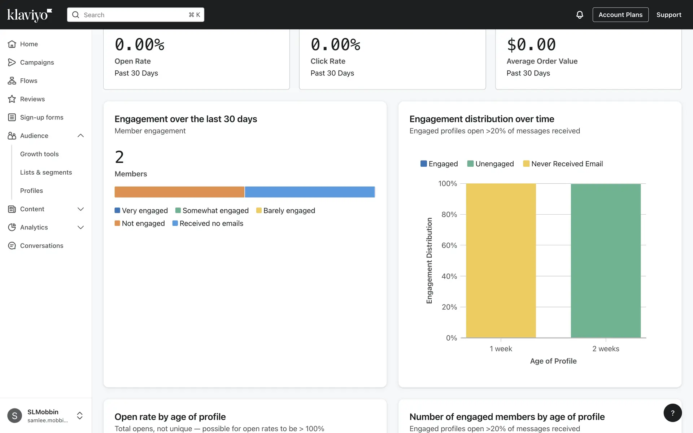The height and width of the screenshot is (433, 693).
Task: Click the Account Plans button
Action: 620,15
